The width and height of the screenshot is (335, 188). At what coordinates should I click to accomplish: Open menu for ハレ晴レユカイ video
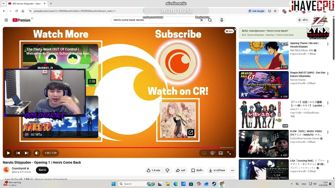pyautogui.click(x=328, y=103)
